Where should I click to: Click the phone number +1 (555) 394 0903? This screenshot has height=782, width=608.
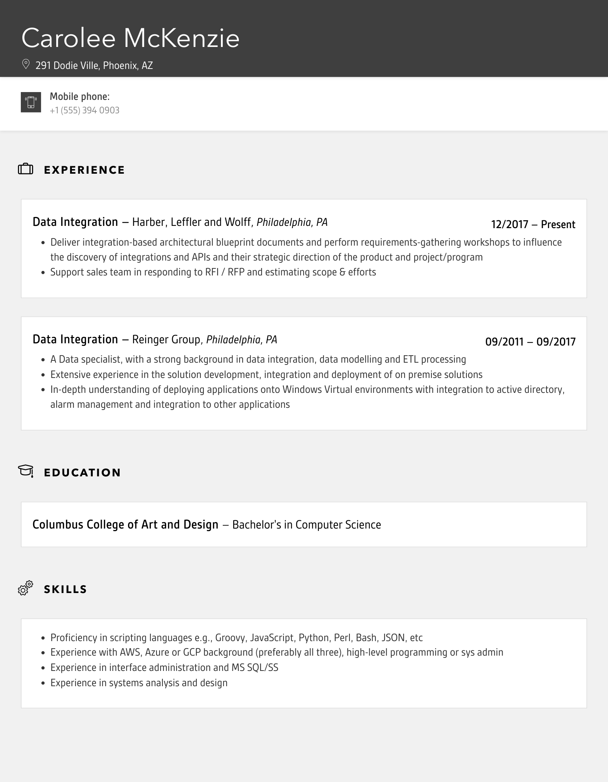tap(85, 110)
